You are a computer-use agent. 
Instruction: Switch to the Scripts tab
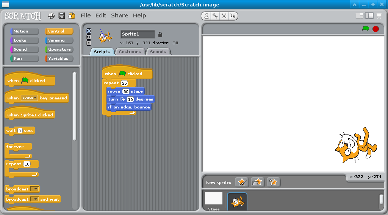click(x=102, y=52)
